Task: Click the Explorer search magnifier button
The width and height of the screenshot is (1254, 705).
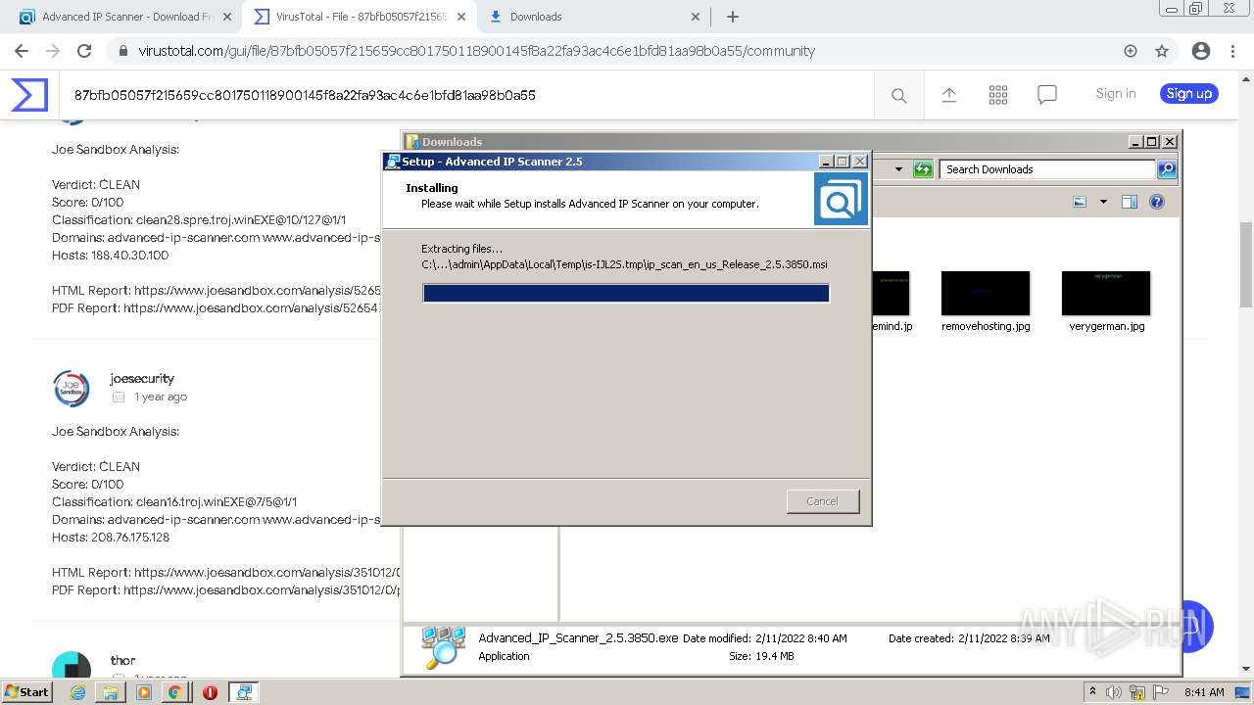Action: (x=1166, y=169)
